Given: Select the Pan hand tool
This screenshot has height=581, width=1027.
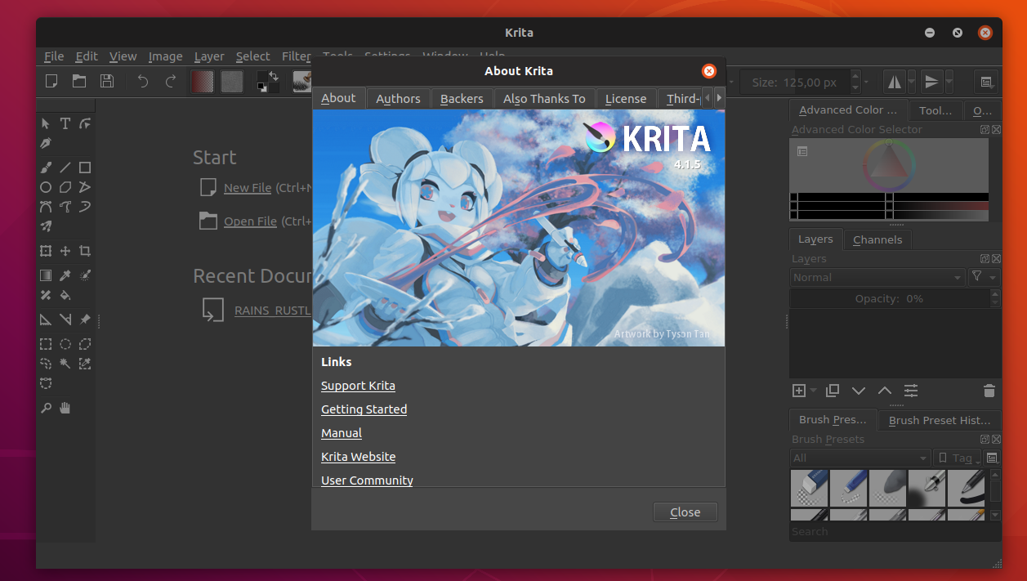Looking at the screenshot, I should (x=65, y=408).
